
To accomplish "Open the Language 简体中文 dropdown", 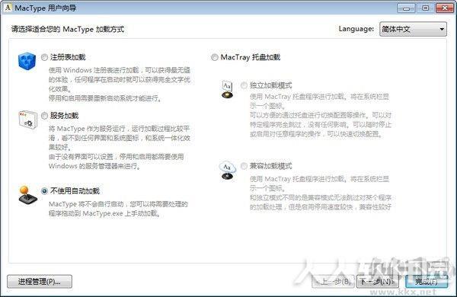I will (413, 29).
